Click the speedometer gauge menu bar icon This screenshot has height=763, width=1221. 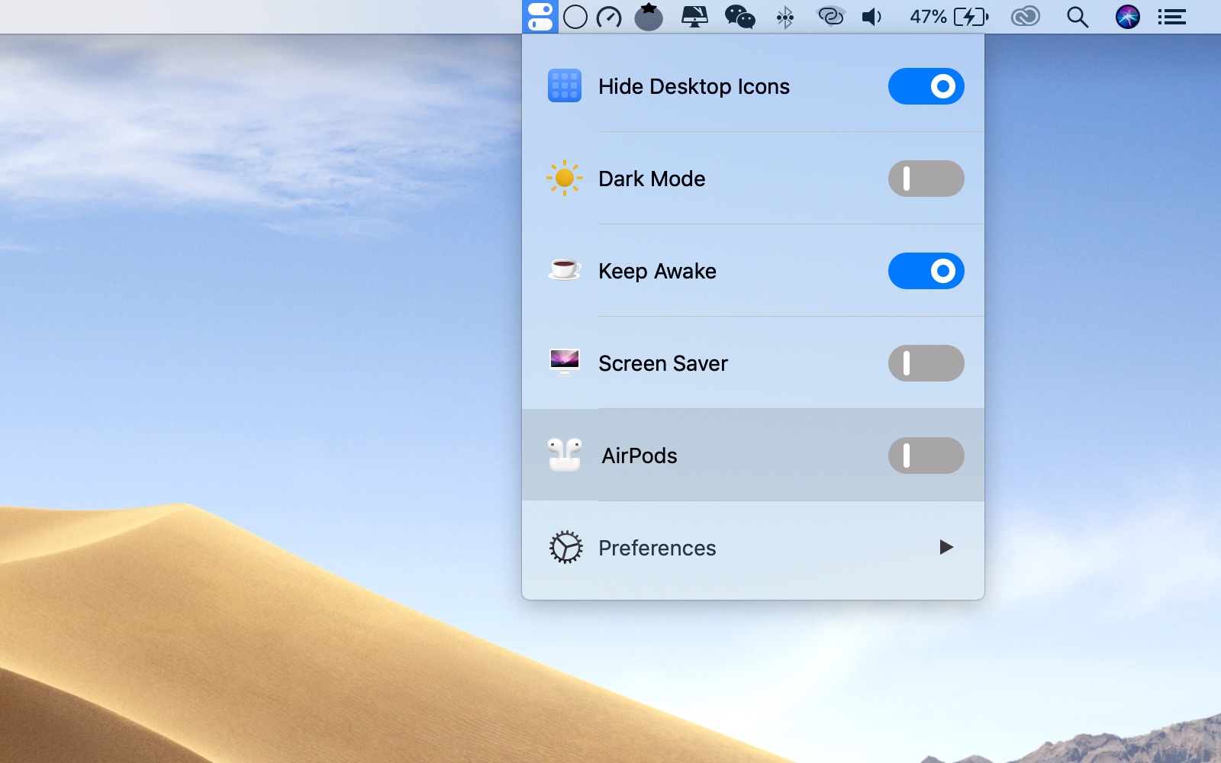click(x=609, y=17)
